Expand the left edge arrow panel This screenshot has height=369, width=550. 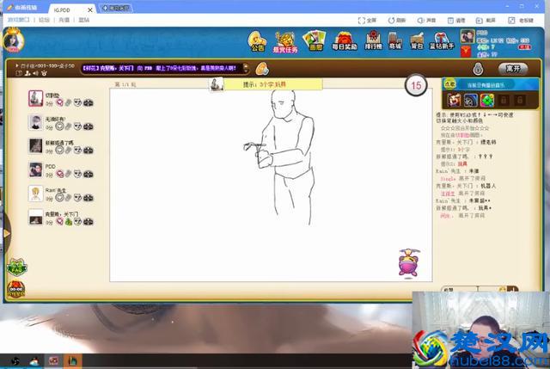(3, 234)
